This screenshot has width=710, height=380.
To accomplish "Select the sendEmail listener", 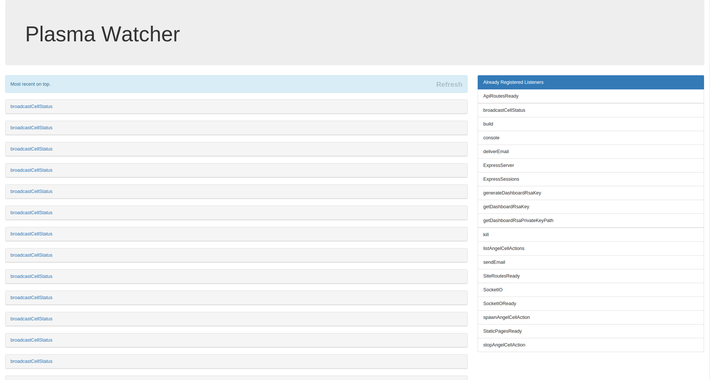I will pos(494,262).
